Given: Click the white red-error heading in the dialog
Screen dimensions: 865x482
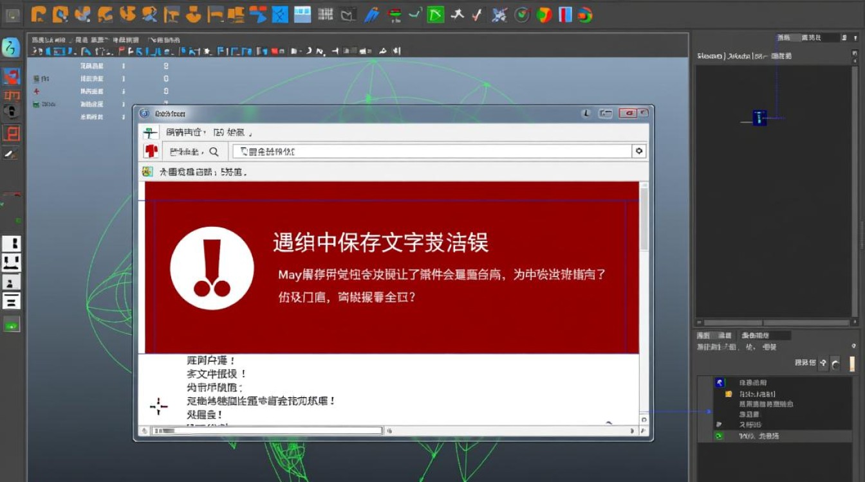Looking at the screenshot, I should tap(381, 243).
